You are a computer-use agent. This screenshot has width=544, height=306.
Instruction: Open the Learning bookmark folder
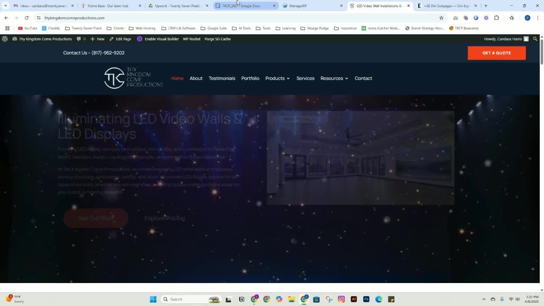click(x=285, y=28)
